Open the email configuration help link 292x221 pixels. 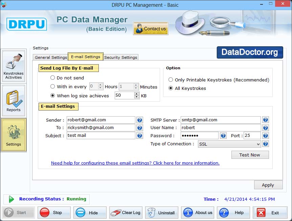[x=135, y=163]
